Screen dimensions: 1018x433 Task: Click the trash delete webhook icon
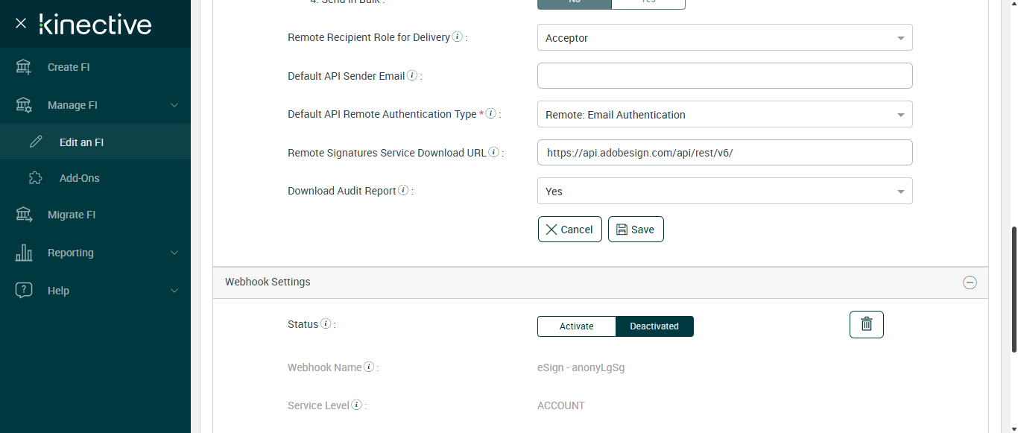point(866,324)
